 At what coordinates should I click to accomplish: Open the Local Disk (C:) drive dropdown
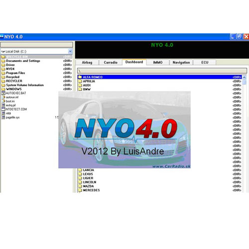click(x=70, y=51)
